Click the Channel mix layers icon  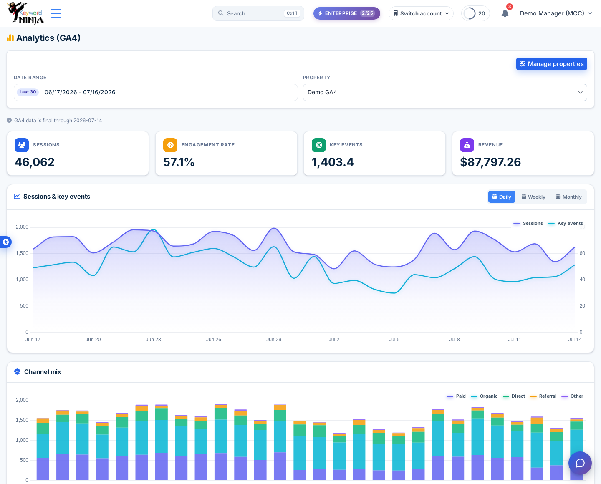click(17, 372)
